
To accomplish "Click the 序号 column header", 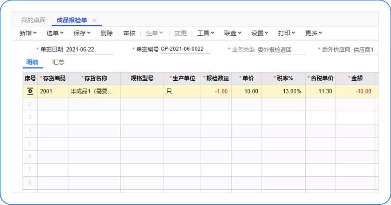I will coord(30,78).
